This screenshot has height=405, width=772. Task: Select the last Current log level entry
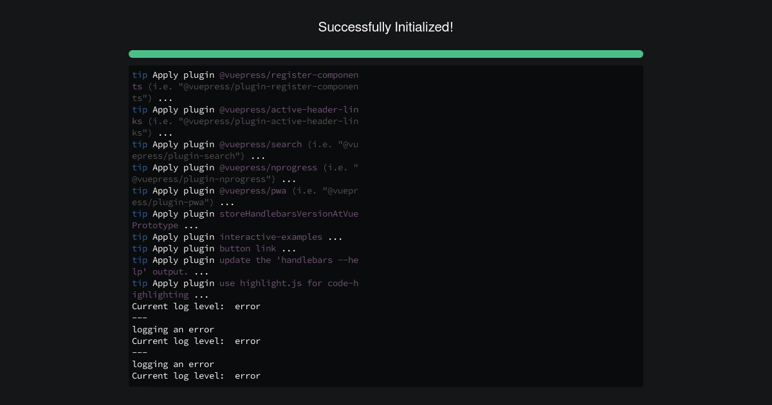(196, 376)
